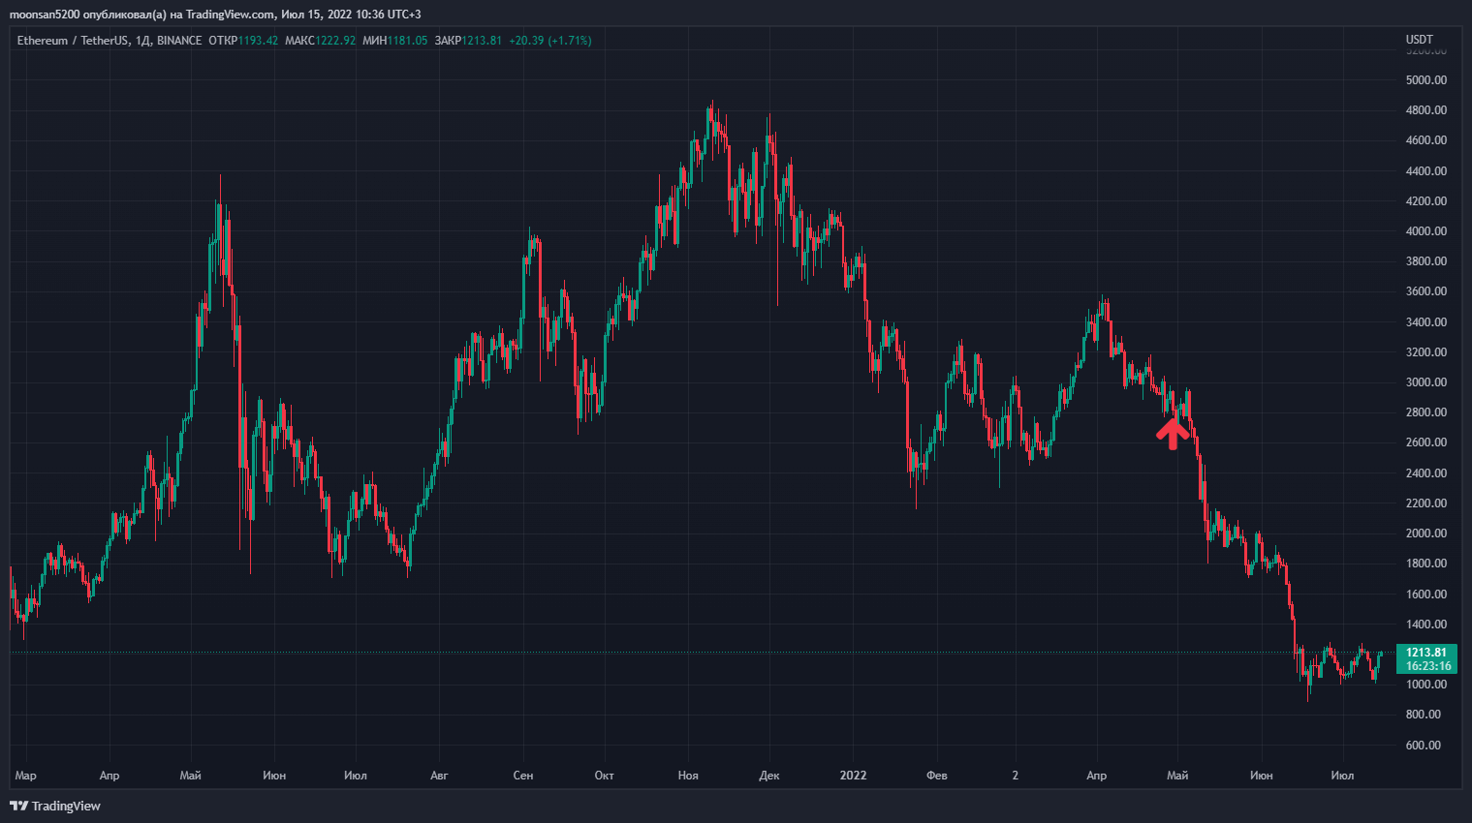This screenshot has width=1472, height=823.
Task: Click the green current price tag 1213.81
Action: pyautogui.click(x=1425, y=653)
